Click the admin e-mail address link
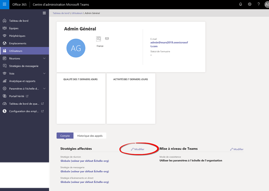Screen dimensions: 269x191 [x=169, y=44]
